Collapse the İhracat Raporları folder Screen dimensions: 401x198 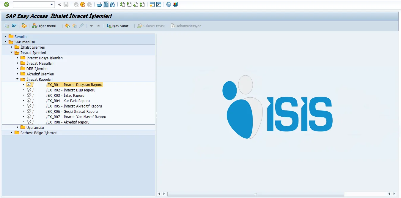17,79
